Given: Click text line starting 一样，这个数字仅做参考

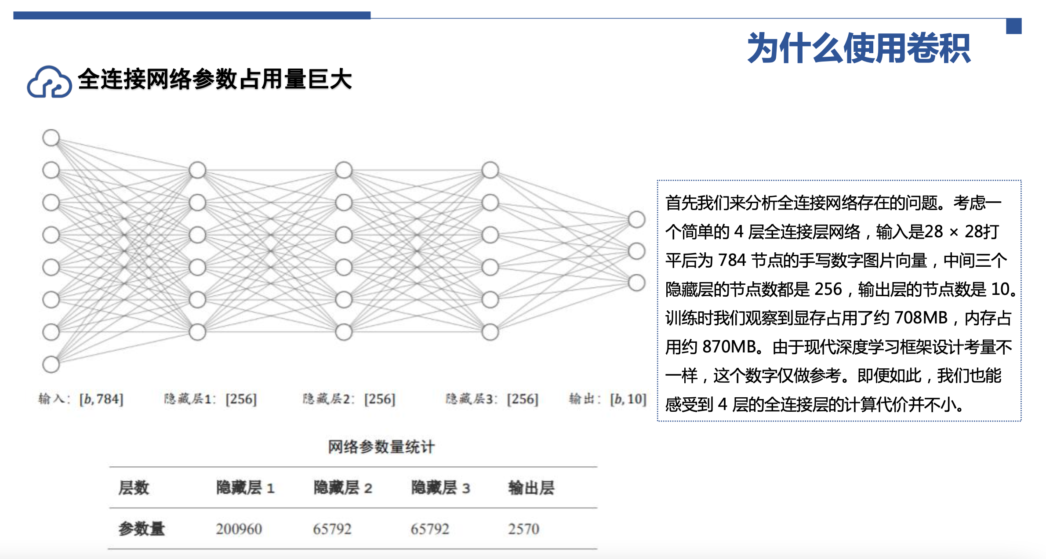Looking at the screenshot, I should pos(833,376).
